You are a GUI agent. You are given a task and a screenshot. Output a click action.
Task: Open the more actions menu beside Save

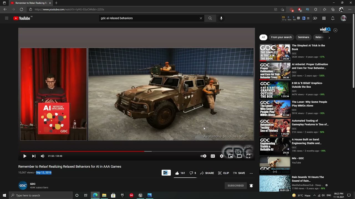(251, 173)
